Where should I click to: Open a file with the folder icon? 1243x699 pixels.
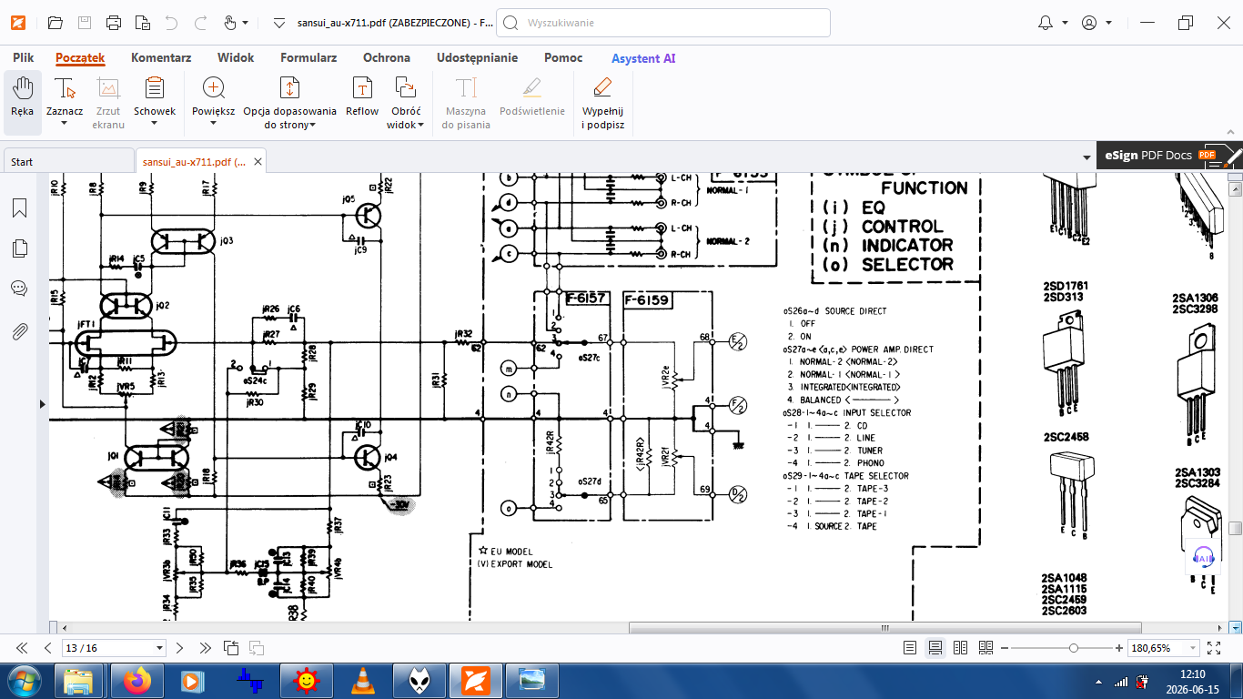click(55, 23)
